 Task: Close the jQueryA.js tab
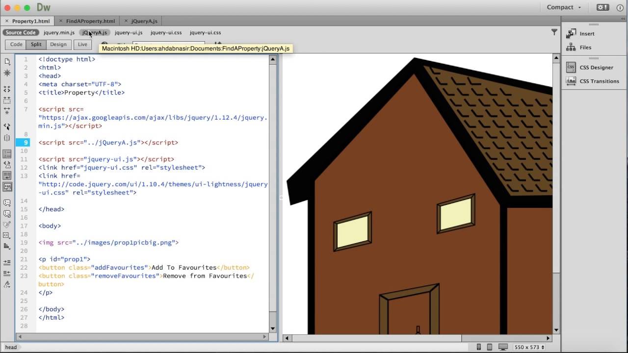point(126,21)
